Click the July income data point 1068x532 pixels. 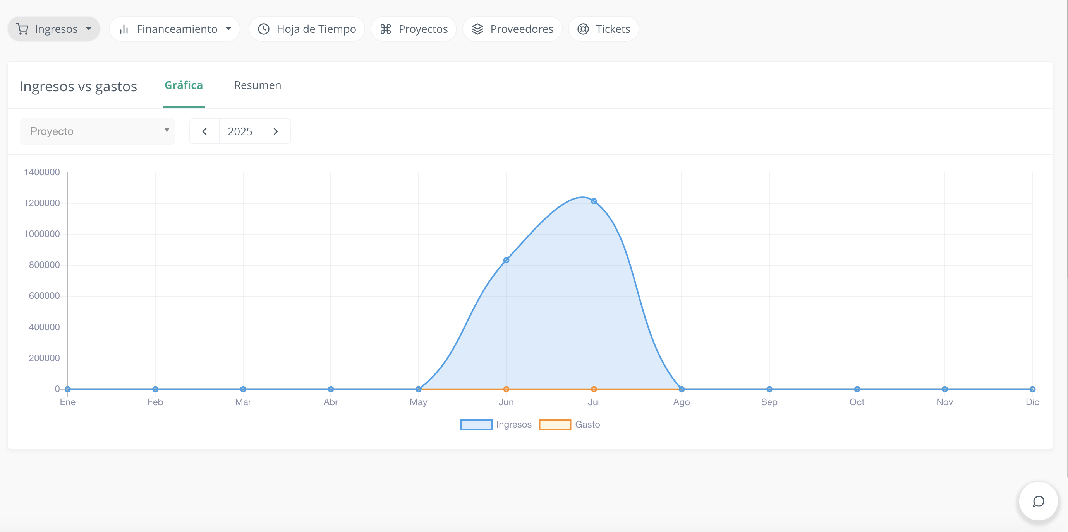(x=594, y=201)
